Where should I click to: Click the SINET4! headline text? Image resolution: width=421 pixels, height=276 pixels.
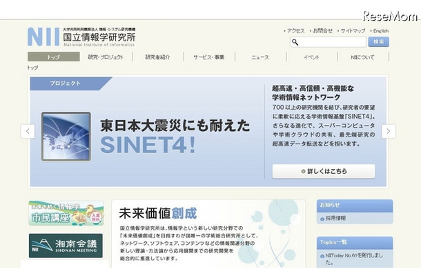[x=148, y=145]
